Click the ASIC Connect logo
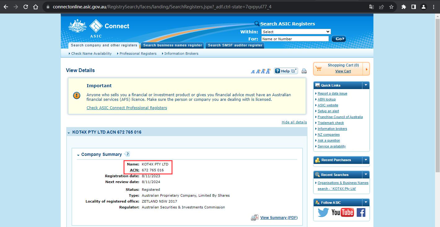440x227 pixels. (x=99, y=28)
